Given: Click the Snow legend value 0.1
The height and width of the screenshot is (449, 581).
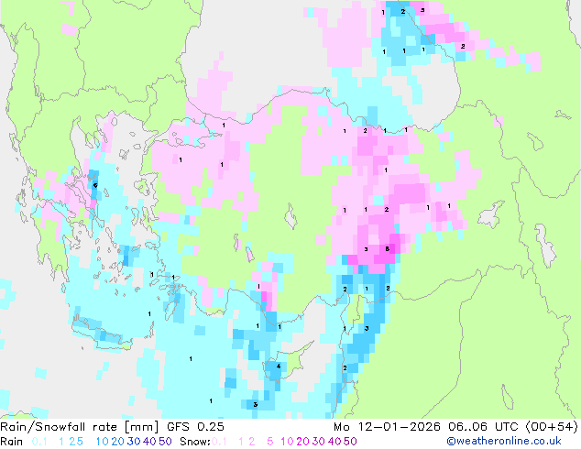Looking at the screenshot, I should 219,442.
